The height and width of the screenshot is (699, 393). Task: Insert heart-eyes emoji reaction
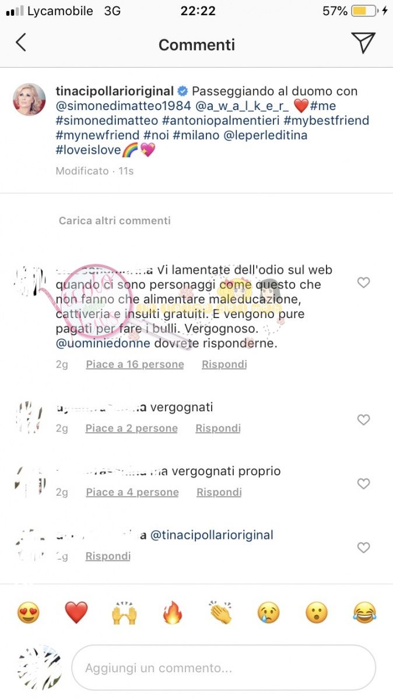point(29,613)
